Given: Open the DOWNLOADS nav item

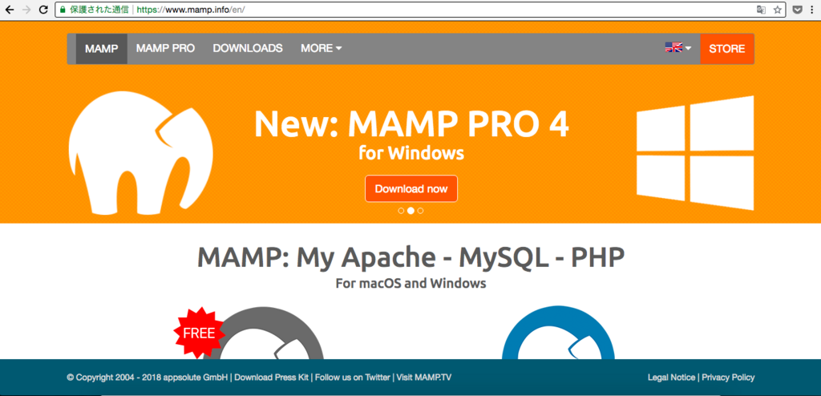Looking at the screenshot, I should click(248, 48).
